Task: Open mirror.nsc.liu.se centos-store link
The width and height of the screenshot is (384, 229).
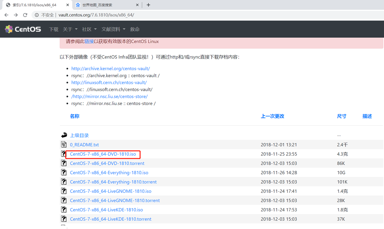Action: point(109,96)
